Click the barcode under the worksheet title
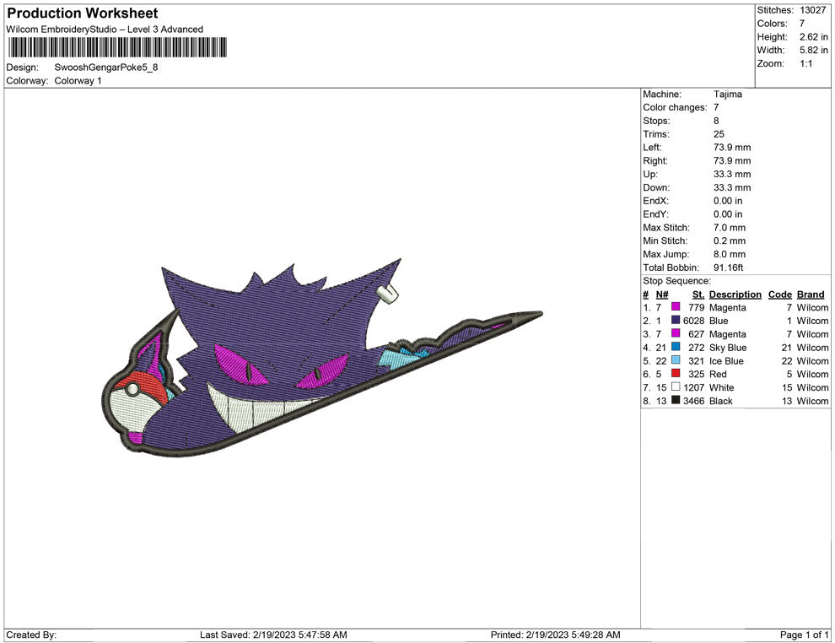Image resolution: width=835 pixels, height=643 pixels. click(x=118, y=47)
